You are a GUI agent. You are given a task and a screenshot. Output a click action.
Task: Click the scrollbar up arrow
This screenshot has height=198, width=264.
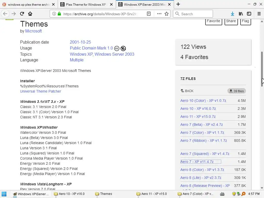(262, 21)
